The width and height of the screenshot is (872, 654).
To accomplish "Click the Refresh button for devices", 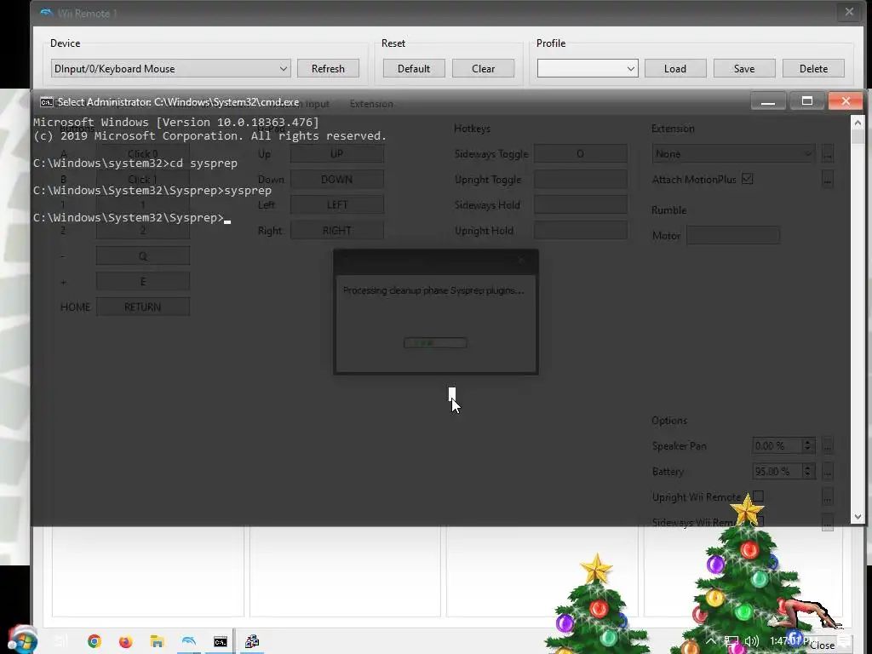I will [x=328, y=68].
